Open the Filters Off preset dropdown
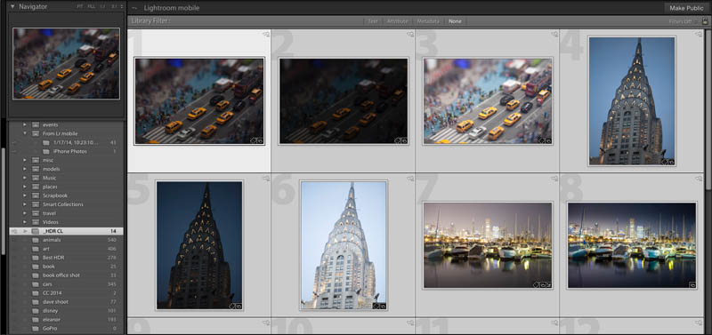Screen dimensions: 712x335 point(684,21)
